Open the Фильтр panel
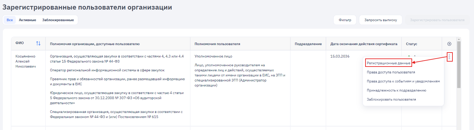This screenshot has width=474, height=130. (x=345, y=20)
